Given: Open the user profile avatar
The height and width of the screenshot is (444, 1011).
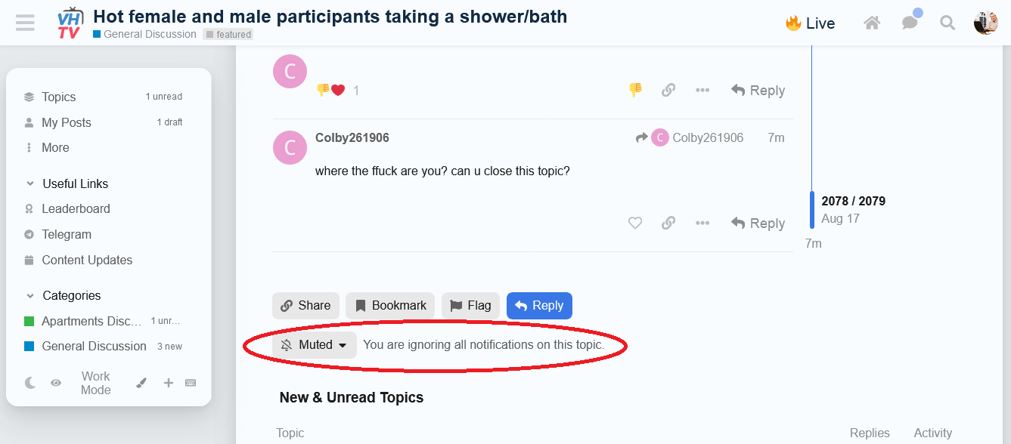Looking at the screenshot, I should [986, 23].
